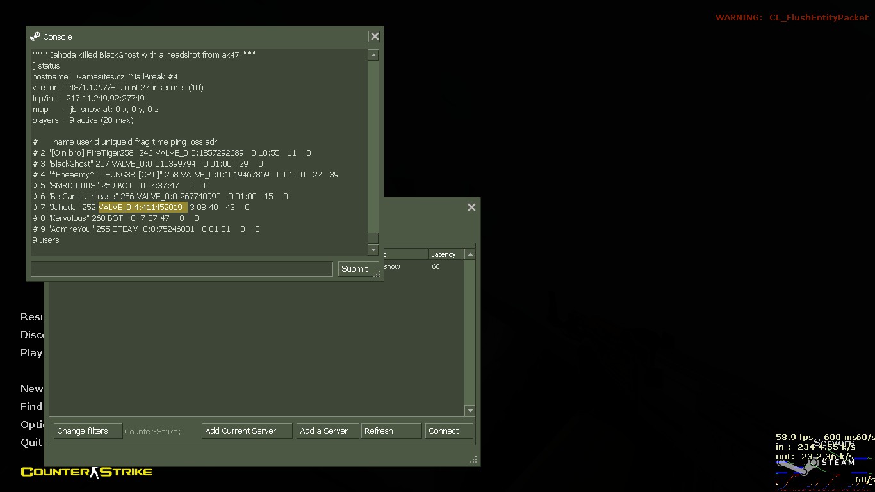Click the console command input field
Viewport: 875px width, 492px height.
182,269
